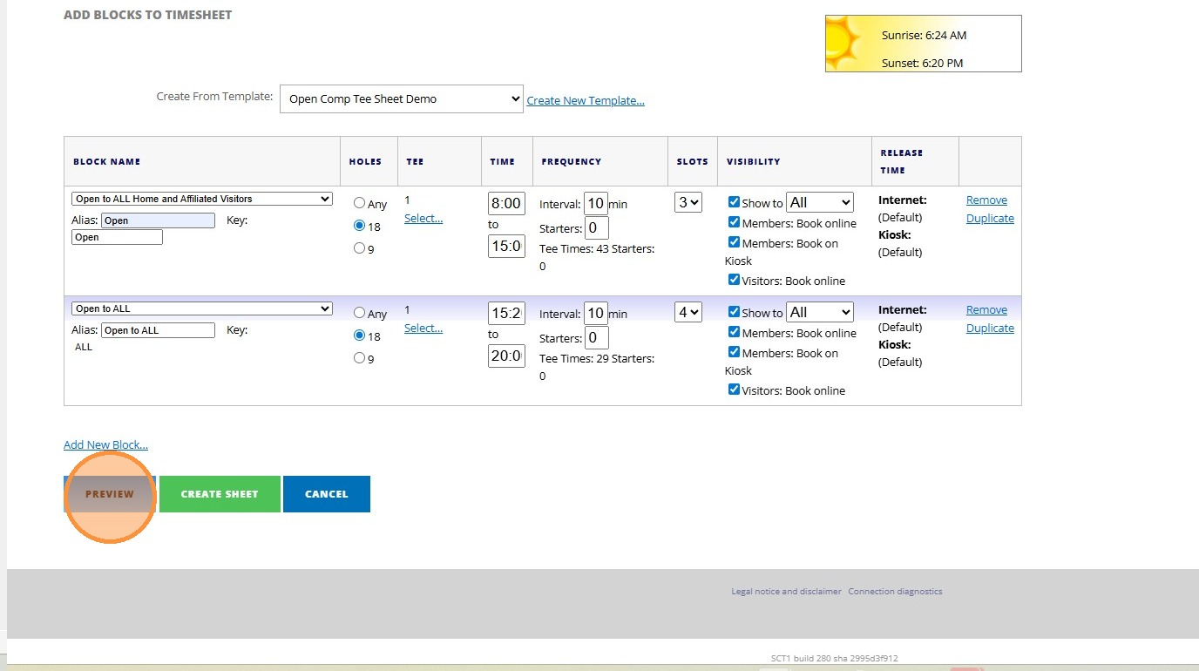This screenshot has height=671, width=1199.
Task: Click the 'Sunset: 6:20 PM' text
Action: point(922,64)
